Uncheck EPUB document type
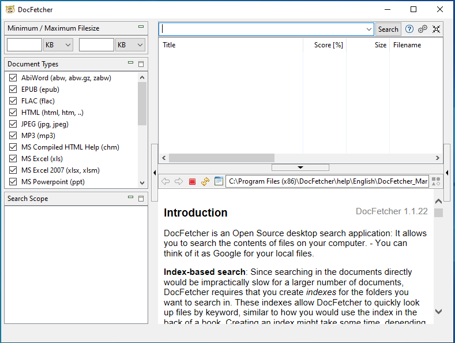This screenshot has width=455, height=343. point(13,90)
